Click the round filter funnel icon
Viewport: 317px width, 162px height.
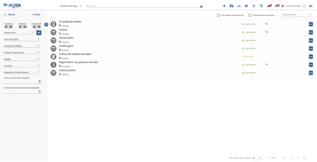pyautogui.click(x=46, y=25)
